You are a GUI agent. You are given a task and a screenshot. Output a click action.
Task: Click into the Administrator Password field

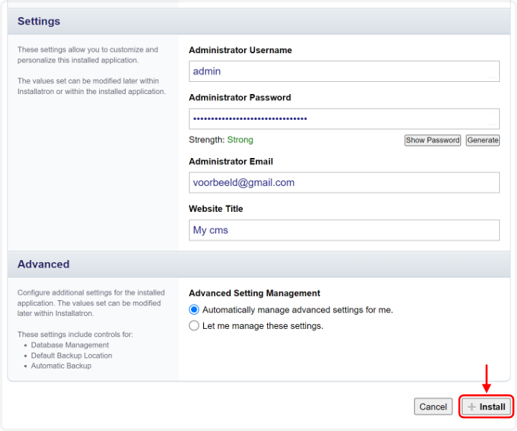344,119
